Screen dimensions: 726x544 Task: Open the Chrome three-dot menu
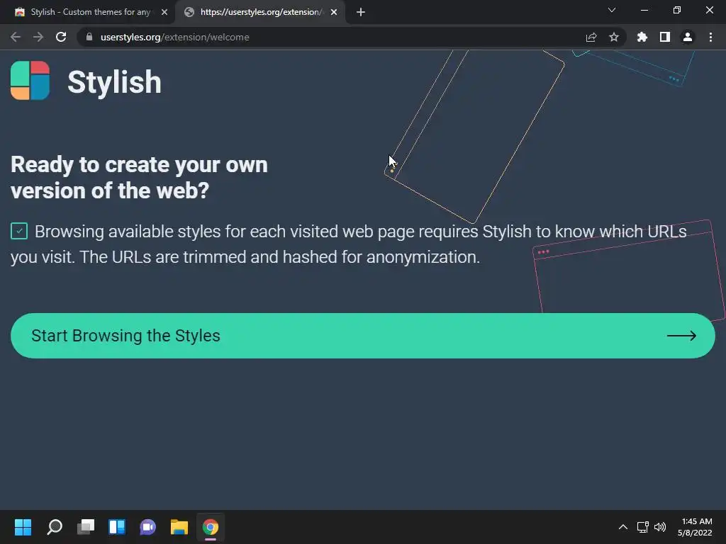(x=710, y=37)
